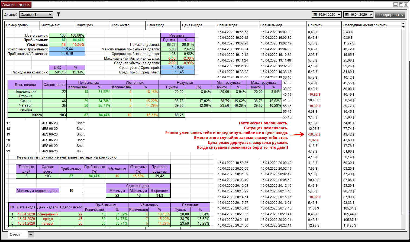Expand the end date picker arrow

371,15
